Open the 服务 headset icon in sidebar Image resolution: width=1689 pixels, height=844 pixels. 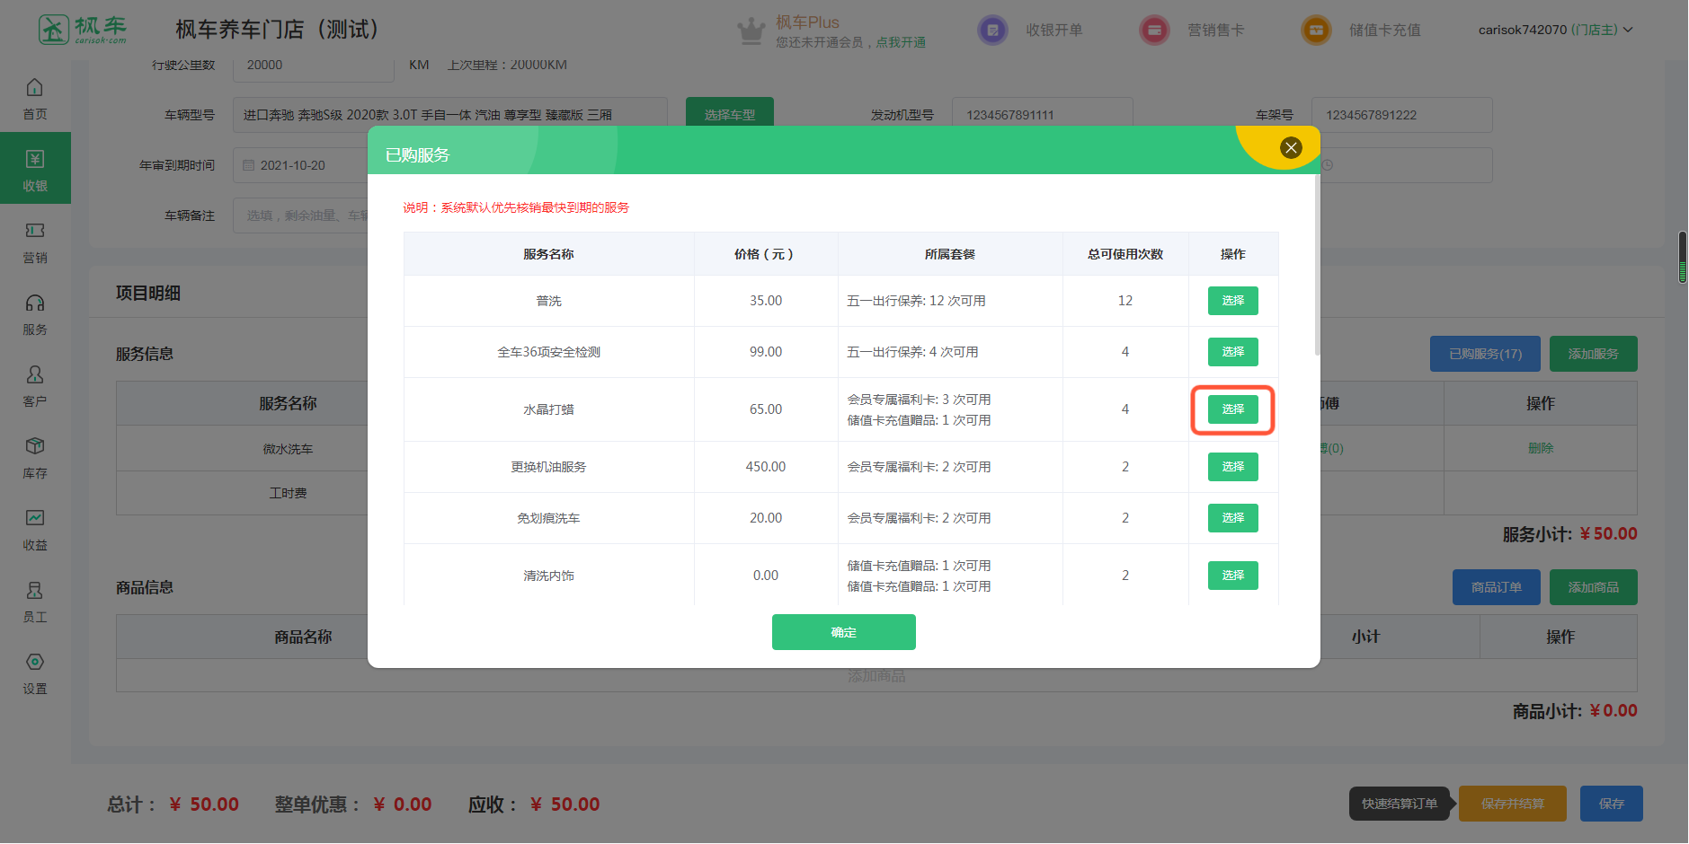tap(35, 313)
